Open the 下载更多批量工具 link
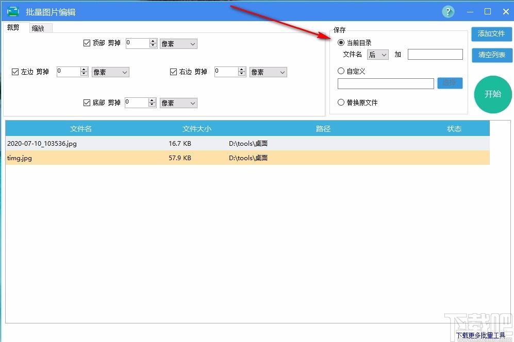Viewport: 514px width, 342px height. (480, 335)
